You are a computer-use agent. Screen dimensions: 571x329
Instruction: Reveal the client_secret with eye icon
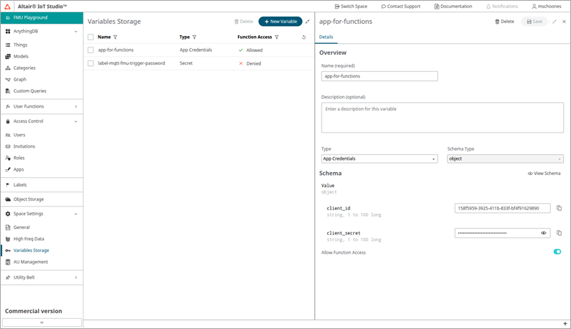click(544, 233)
